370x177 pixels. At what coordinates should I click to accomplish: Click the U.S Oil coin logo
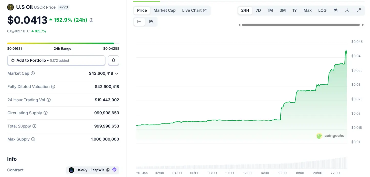click(10, 7)
